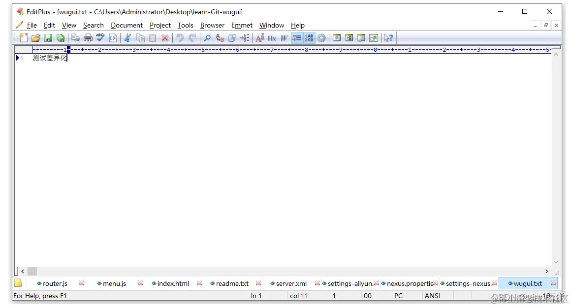
Task: Close the index.html tab
Action: point(199,283)
